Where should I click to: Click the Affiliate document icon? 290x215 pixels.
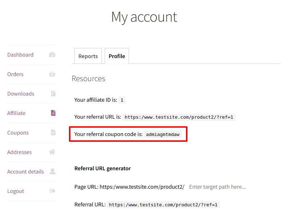53,113
